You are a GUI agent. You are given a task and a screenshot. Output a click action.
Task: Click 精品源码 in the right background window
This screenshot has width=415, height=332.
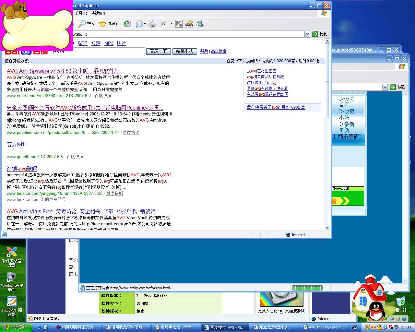pos(349,137)
